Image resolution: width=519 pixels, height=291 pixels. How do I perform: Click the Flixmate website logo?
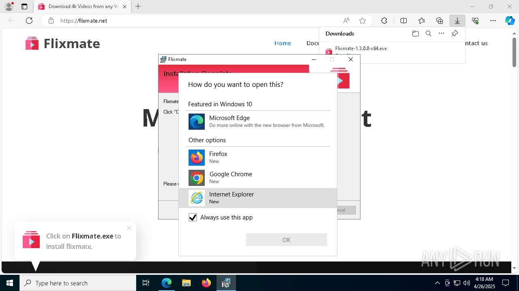[63, 43]
